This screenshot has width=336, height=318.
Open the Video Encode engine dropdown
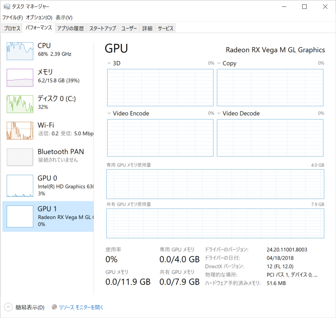[x=109, y=113]
